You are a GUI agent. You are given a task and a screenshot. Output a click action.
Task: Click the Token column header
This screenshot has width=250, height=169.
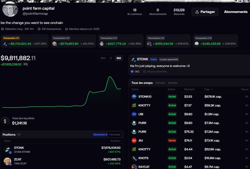[x=135, y=89]
